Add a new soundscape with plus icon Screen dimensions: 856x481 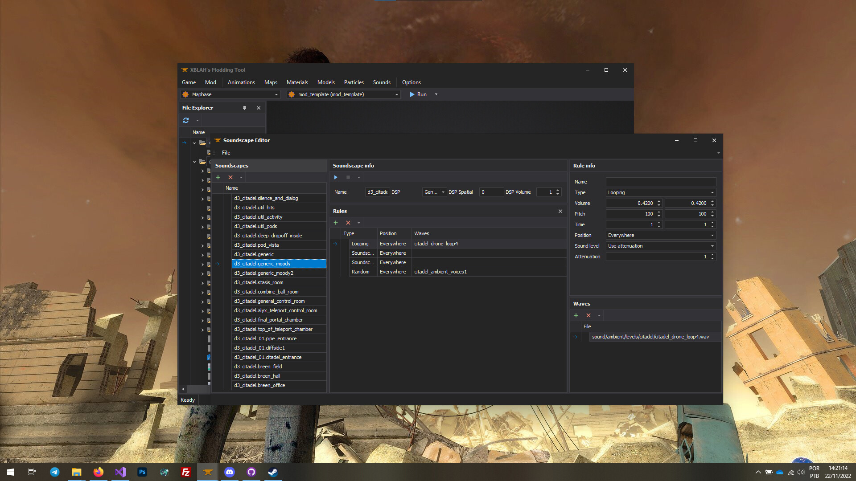[218, 177]
